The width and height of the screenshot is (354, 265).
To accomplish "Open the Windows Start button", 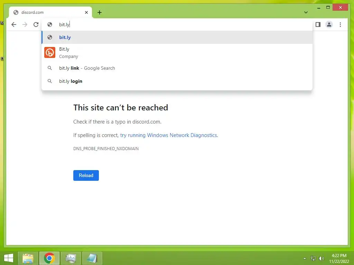I will [x=9, y=258].
